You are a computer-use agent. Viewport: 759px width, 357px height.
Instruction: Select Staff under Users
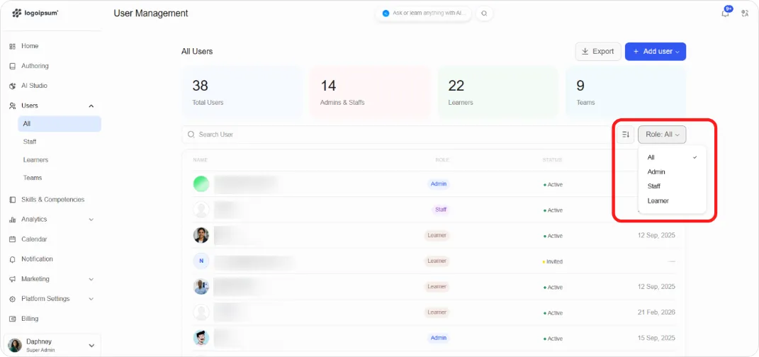[x=30, y=142]
